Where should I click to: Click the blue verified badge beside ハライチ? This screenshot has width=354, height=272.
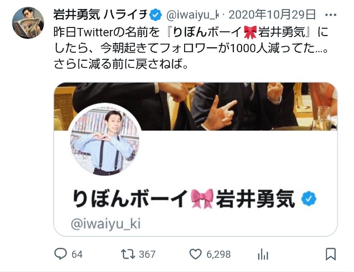156,15
